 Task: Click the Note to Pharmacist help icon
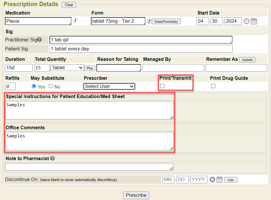(52, 158)
